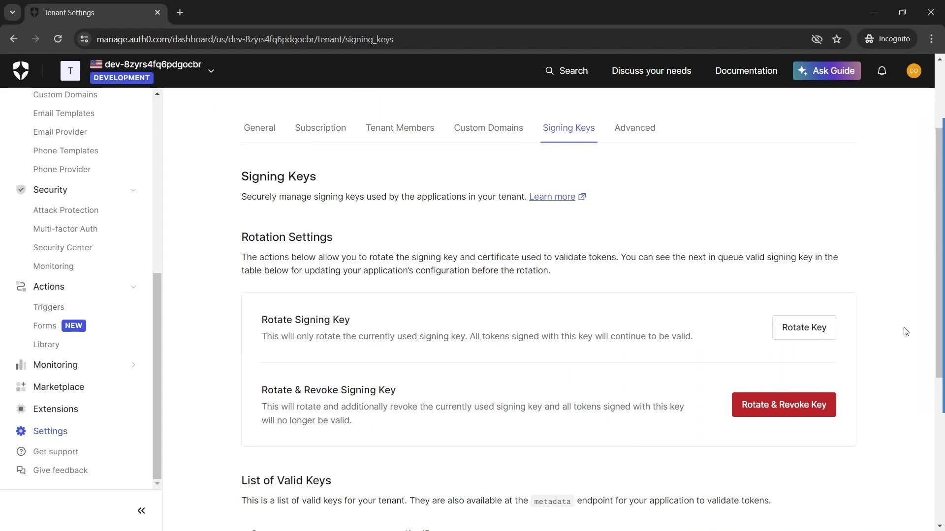Switch to Custom Domains tab

[x=488, y=128]
